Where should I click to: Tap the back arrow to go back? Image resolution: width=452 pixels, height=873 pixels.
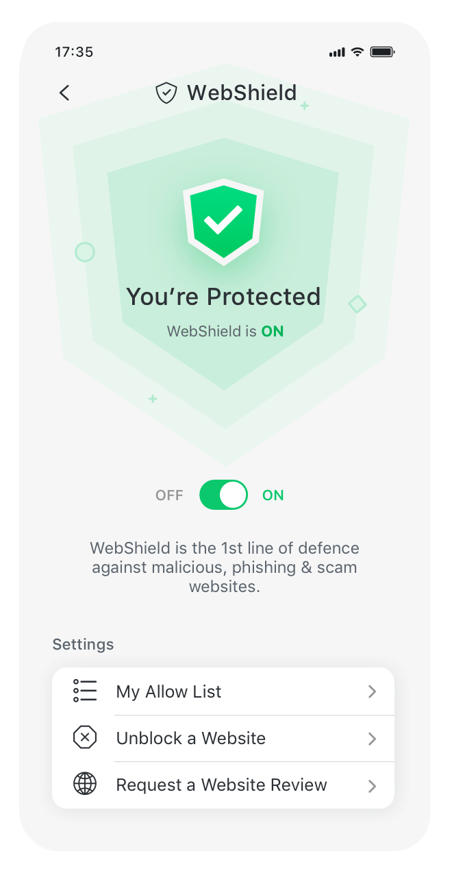[x=64, y=93]
